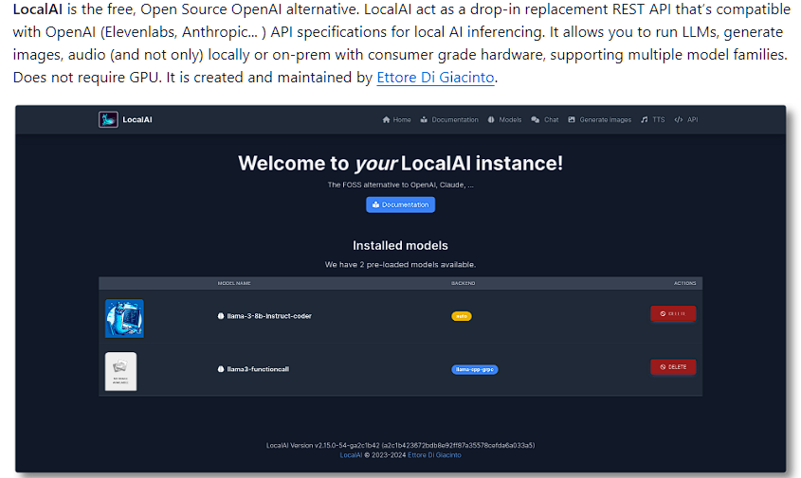
Task: Click the API code brackets icon
Action: [679, 120]
